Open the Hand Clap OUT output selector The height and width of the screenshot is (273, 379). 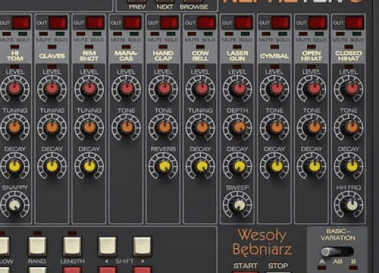[x=170, y=23]
